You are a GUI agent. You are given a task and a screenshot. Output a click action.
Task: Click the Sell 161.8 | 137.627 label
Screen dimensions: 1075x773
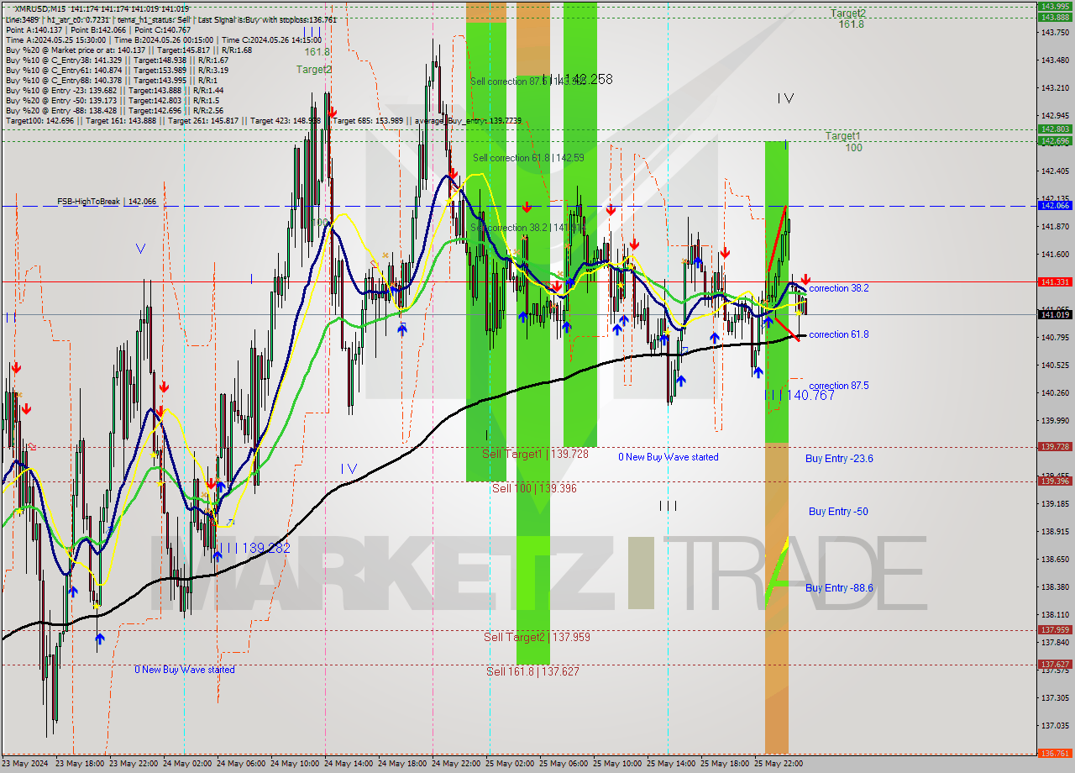point(532,671)
